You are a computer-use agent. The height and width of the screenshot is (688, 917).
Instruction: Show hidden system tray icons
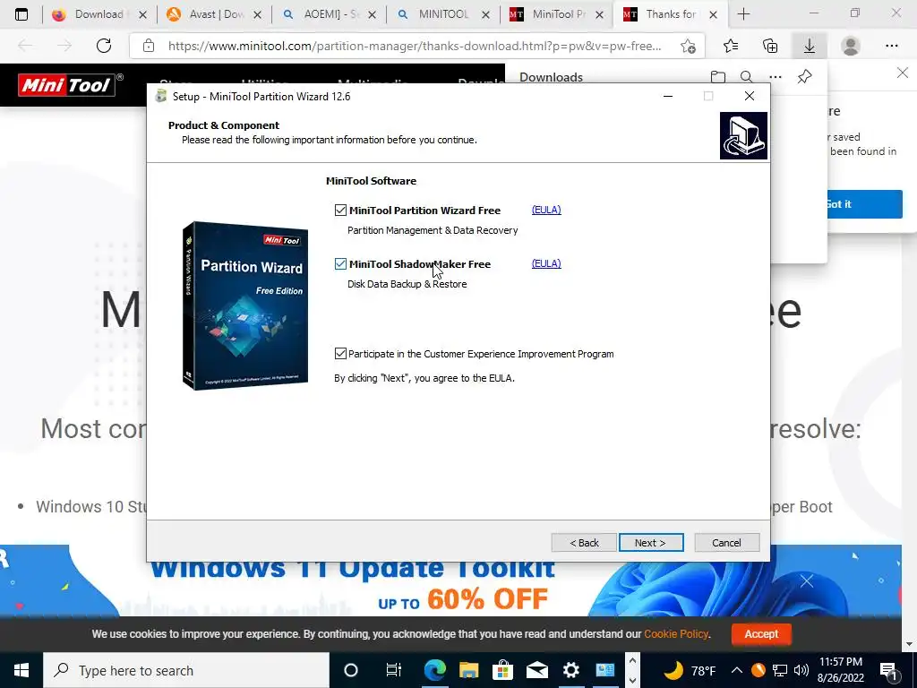737,670
